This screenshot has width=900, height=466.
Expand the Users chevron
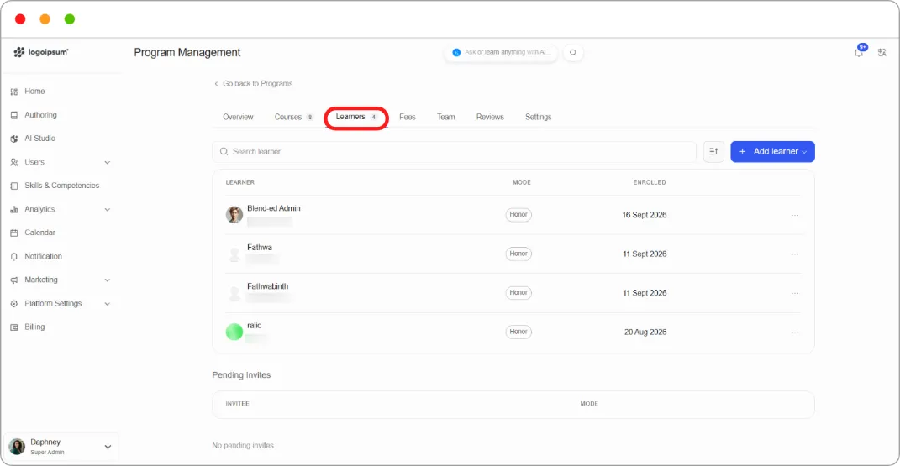[x=108, y=163]
